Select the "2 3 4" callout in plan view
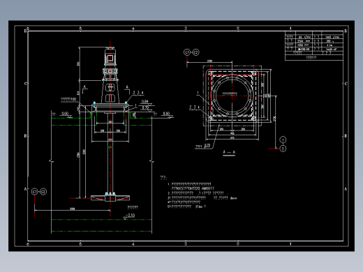The width and height of the screenshot is (363, 272). coord(194,107)
